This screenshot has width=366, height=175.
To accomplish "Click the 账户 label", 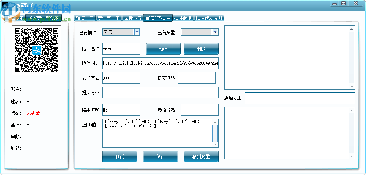I will pyautogui.click(x=16, y=89).
